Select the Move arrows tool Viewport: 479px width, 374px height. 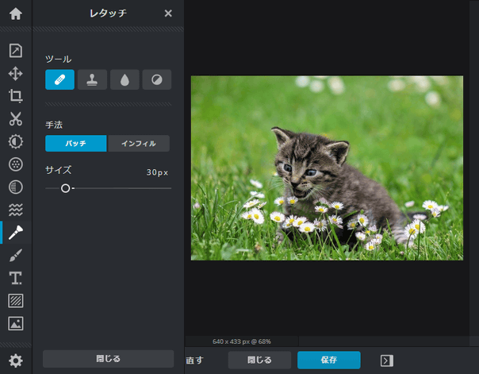point(16,73)
